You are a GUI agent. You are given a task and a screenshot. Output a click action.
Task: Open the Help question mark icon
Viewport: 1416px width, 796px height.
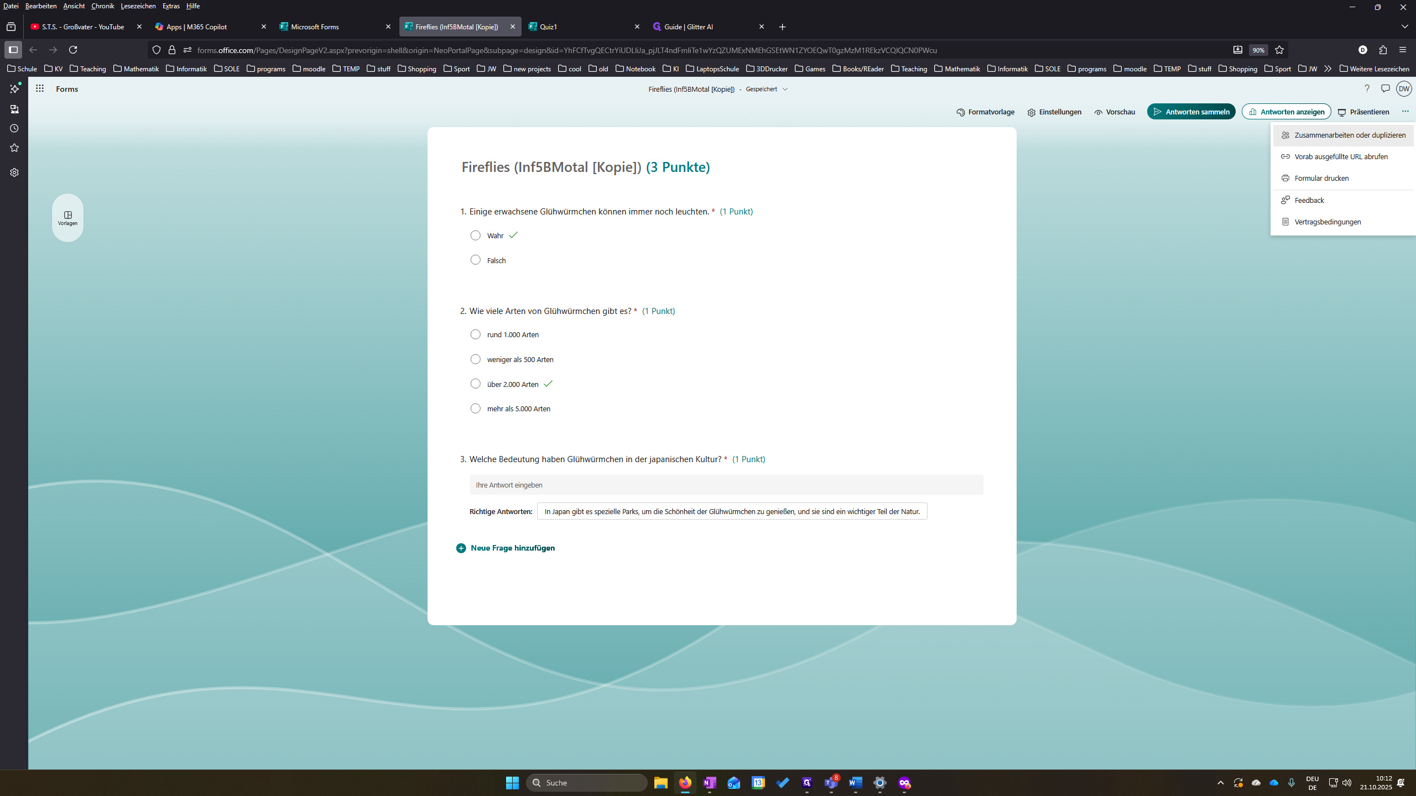point(1367,88)
